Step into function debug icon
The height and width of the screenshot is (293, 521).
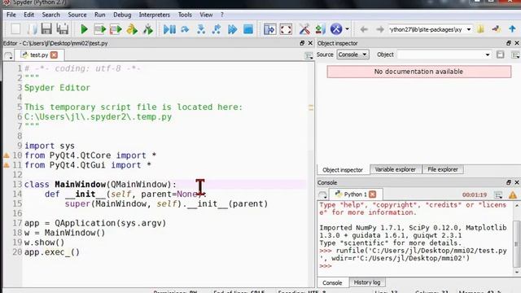pyautogui.click(x=201, y=29)
